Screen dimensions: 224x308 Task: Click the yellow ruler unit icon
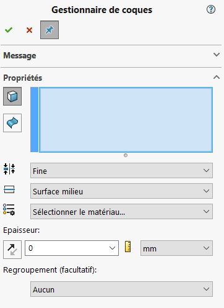pos(128,247)
